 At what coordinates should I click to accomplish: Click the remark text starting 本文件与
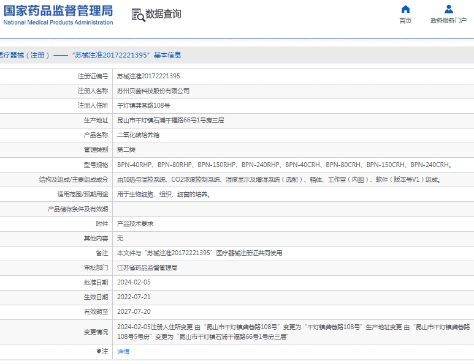click(x=200, y=253)
